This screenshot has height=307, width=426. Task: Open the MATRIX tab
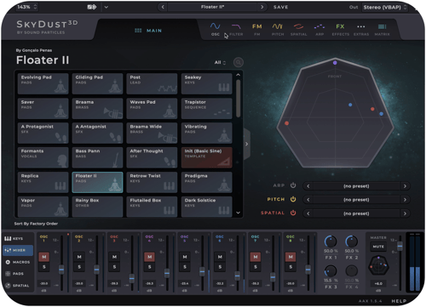(x=382, y=30)
